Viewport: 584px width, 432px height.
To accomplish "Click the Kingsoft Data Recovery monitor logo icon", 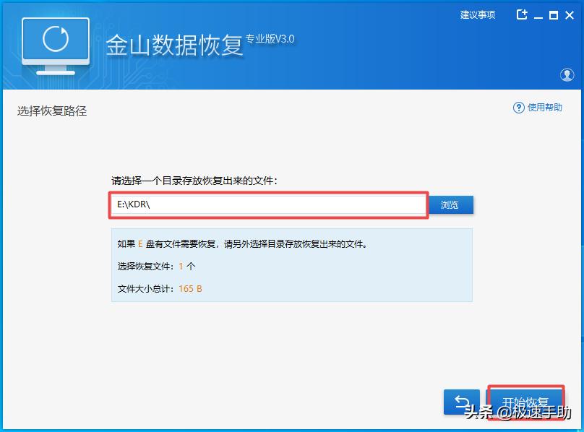I will [54, 45].
